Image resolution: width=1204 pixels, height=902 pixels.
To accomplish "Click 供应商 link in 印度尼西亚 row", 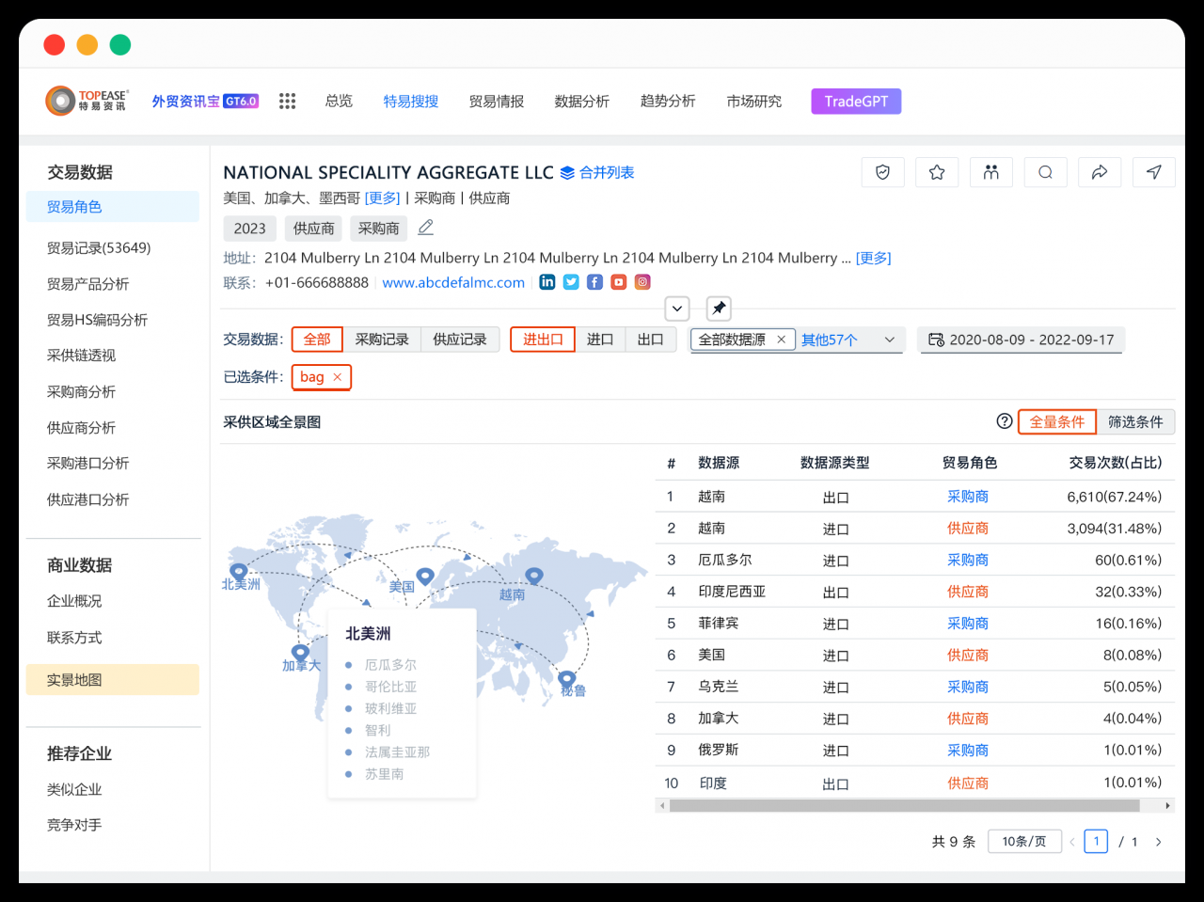I will click(968, 592).
